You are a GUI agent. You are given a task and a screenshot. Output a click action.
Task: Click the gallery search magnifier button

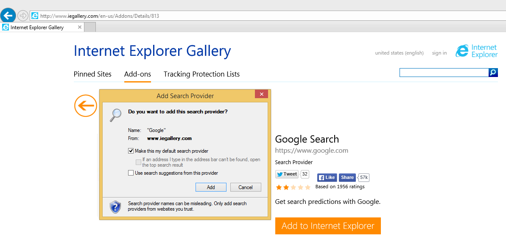coord(493,73)
